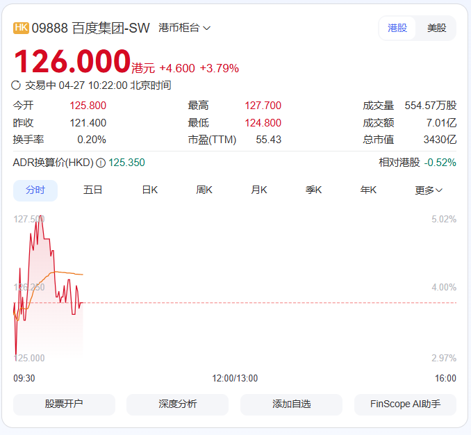Click the ADR info circle icon
The image size is (471, 435).
pyautogui.click(x=101, y=163)
